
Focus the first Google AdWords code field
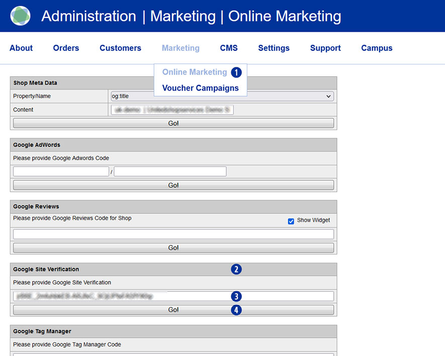61,172
